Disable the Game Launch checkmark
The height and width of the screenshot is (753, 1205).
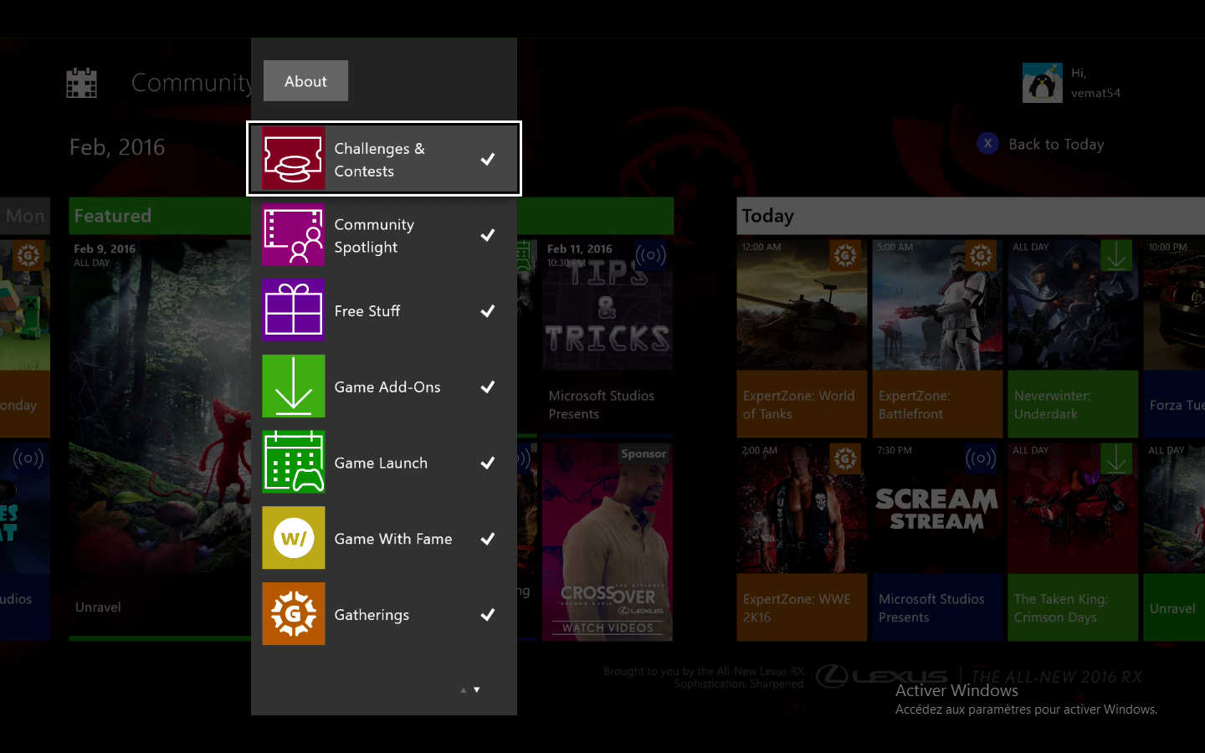pyautogui.click(x=488, y=463)
